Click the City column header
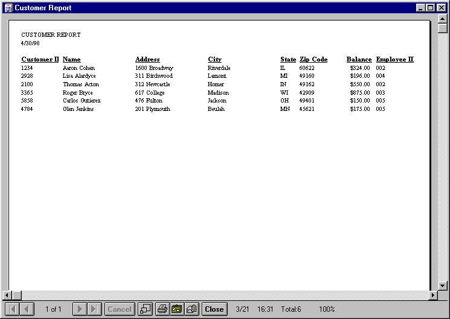Screen dimensions: 450x319 tap(214, 59)
